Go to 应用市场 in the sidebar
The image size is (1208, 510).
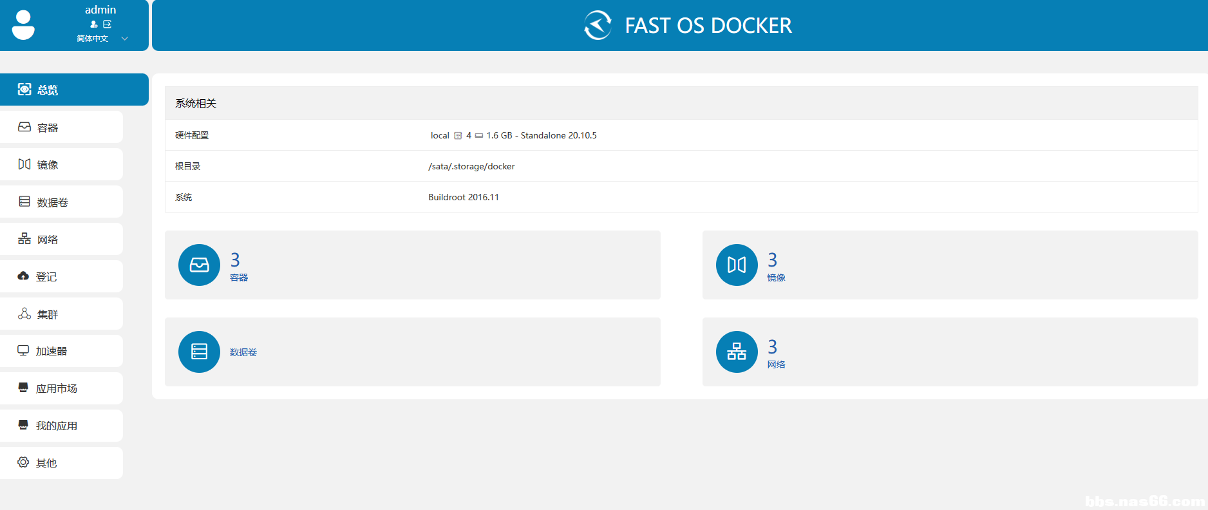[x=61, y=389]
